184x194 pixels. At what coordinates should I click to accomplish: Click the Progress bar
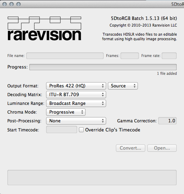[103, 67]
